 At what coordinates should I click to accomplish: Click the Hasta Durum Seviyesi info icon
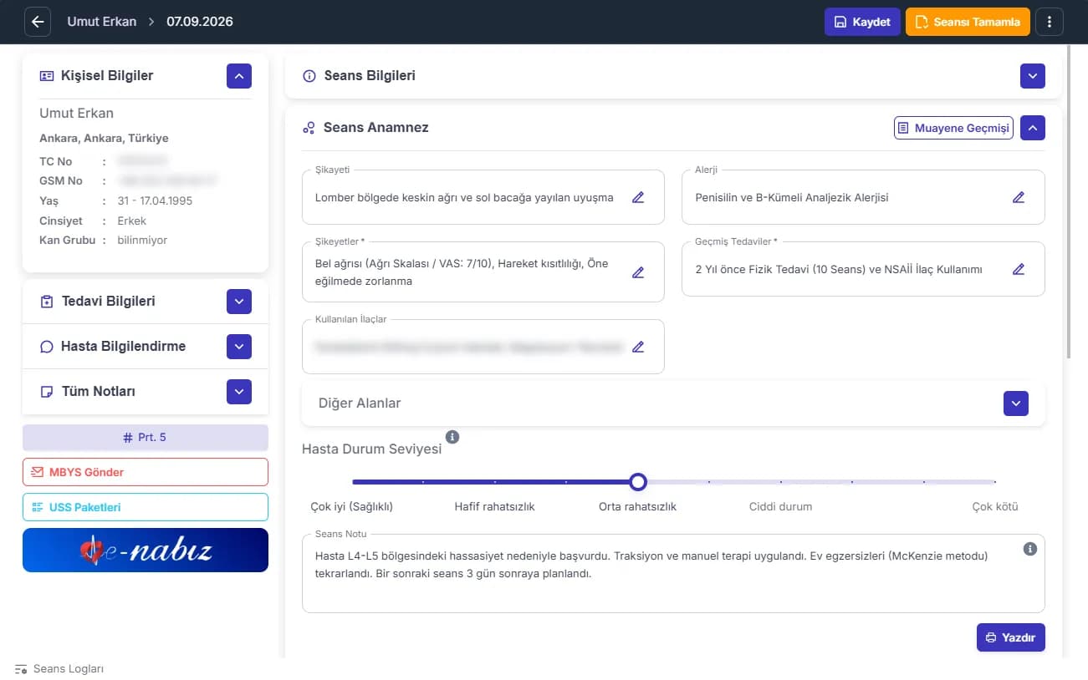[x=452, y=437]
